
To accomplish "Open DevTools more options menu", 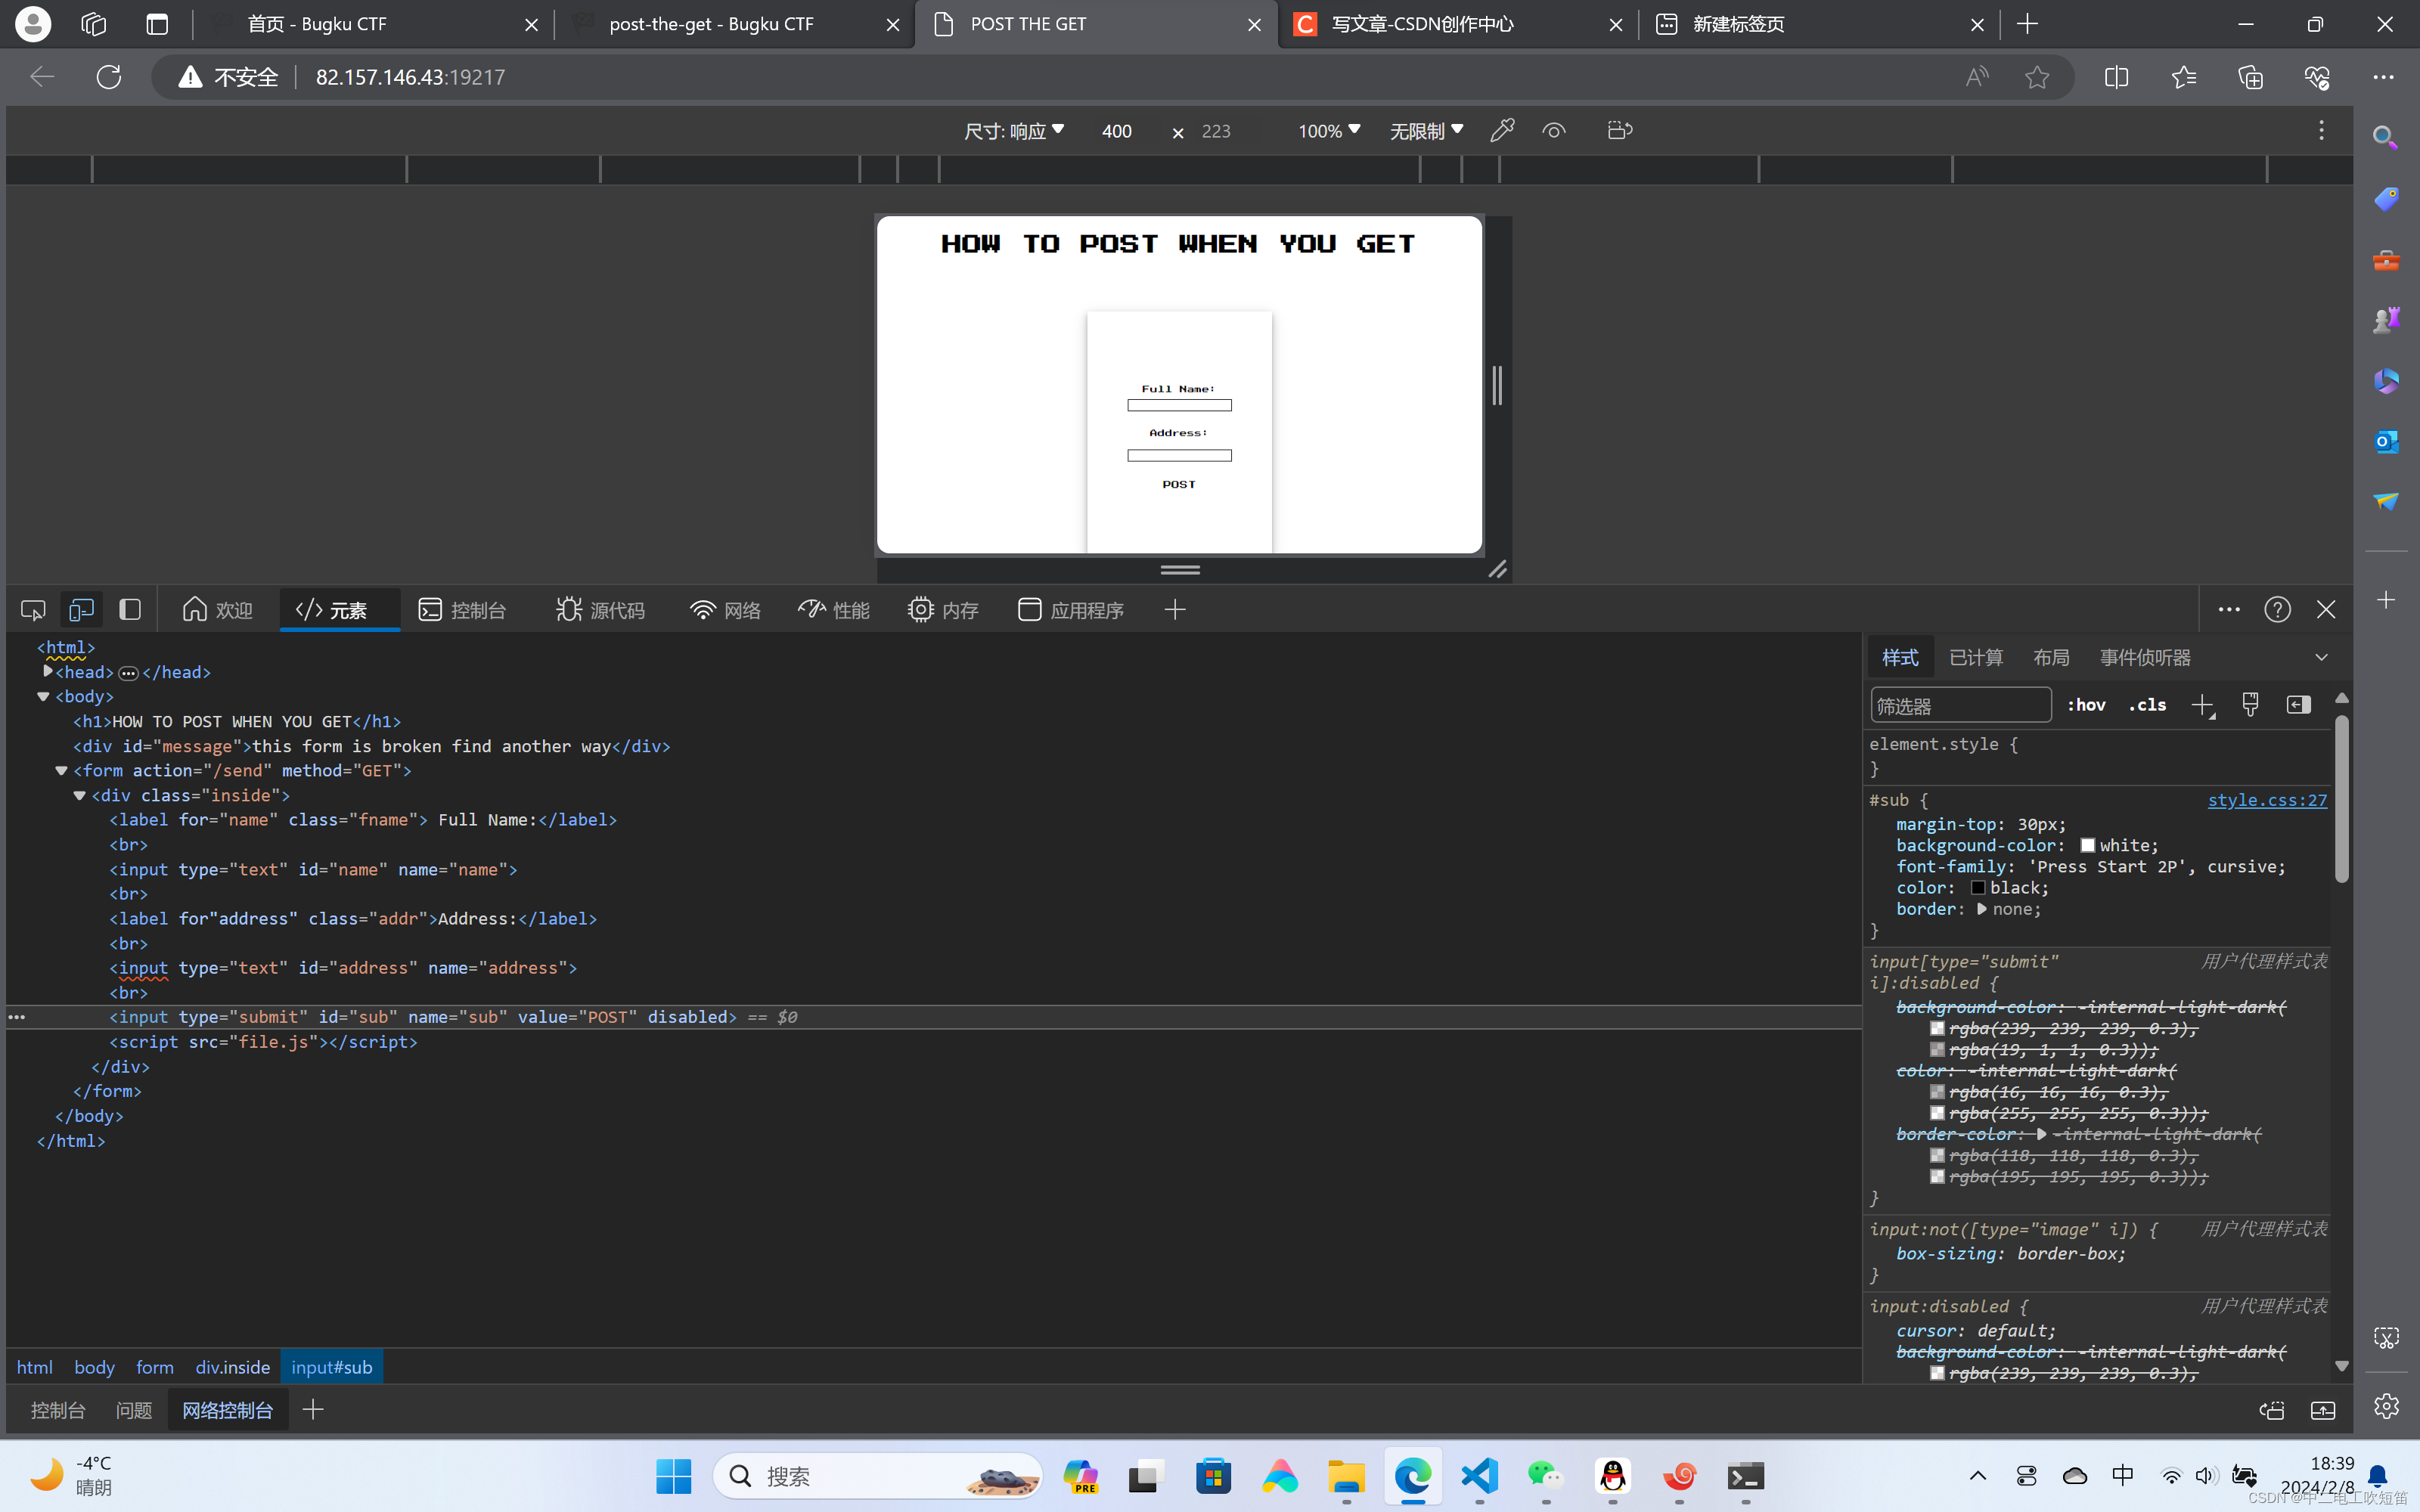I will click(2230, 609).
